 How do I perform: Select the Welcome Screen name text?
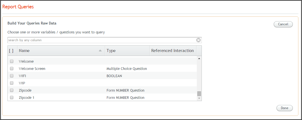pos(32,68)
